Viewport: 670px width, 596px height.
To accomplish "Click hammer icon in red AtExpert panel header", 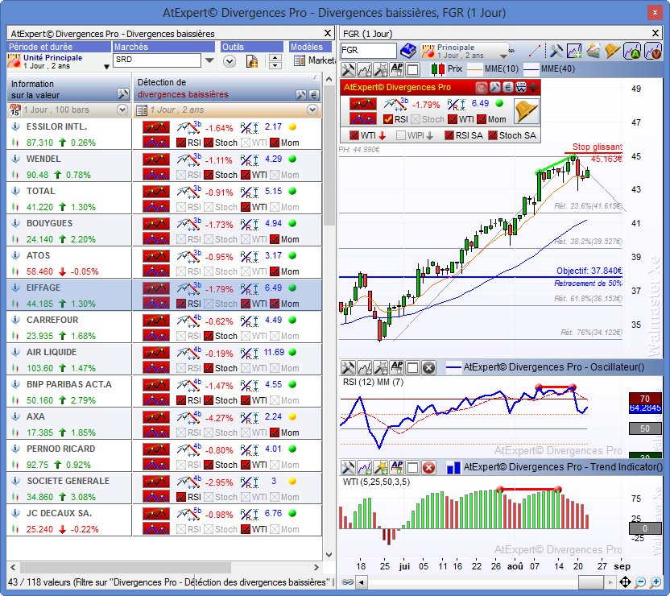I will 494,88.
